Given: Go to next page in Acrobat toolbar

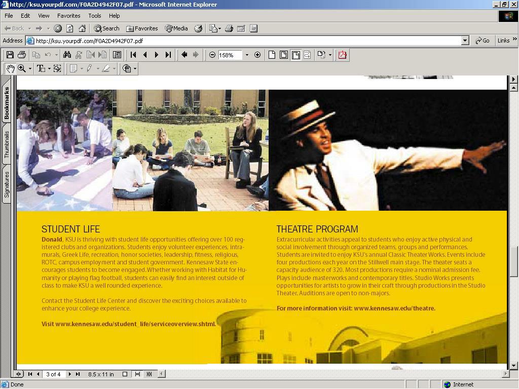Looking at the screenshot, I should pos(157,55).
